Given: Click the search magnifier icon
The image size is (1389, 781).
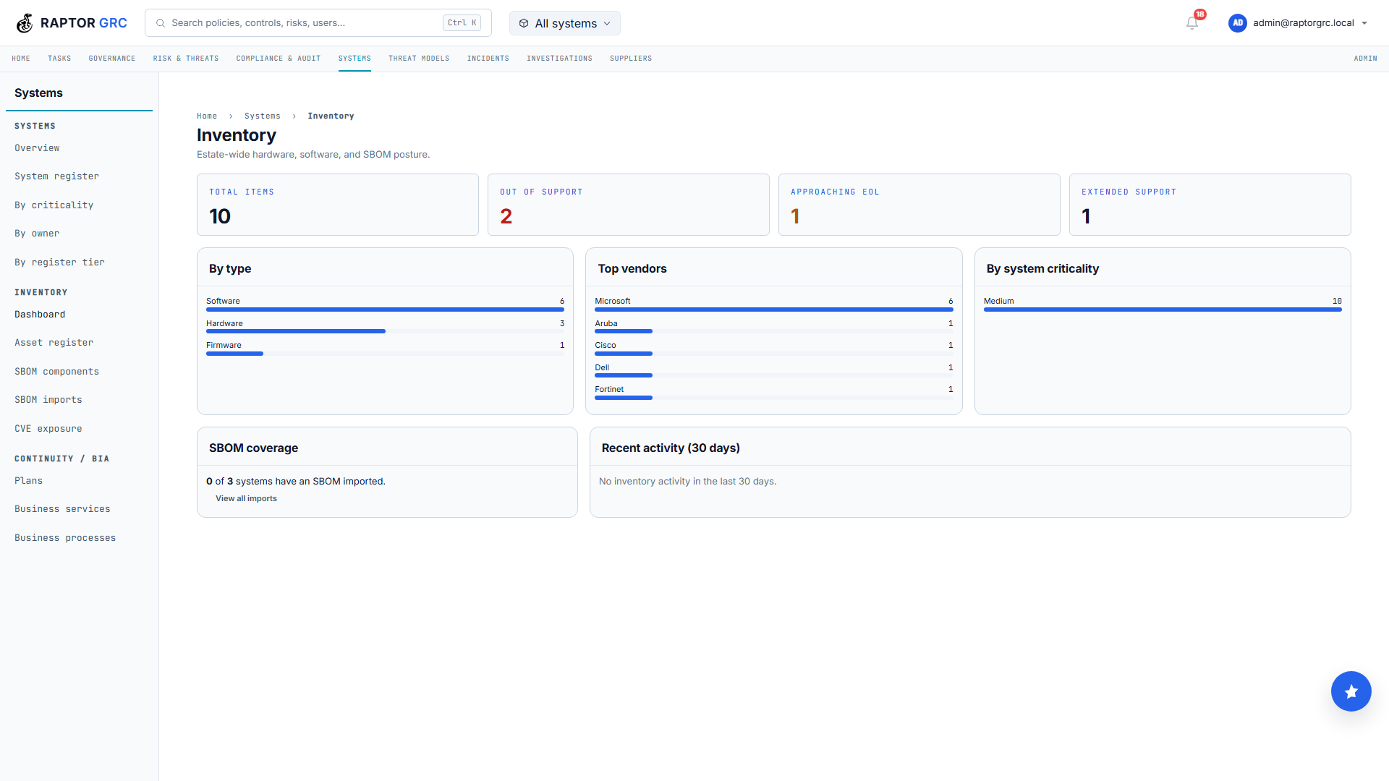Looking at the screenshot, I should (161, 23).
